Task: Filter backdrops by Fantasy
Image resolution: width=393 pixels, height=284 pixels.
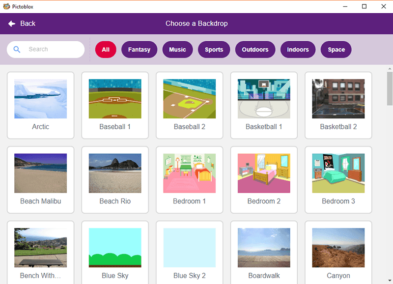Action: 139,50
